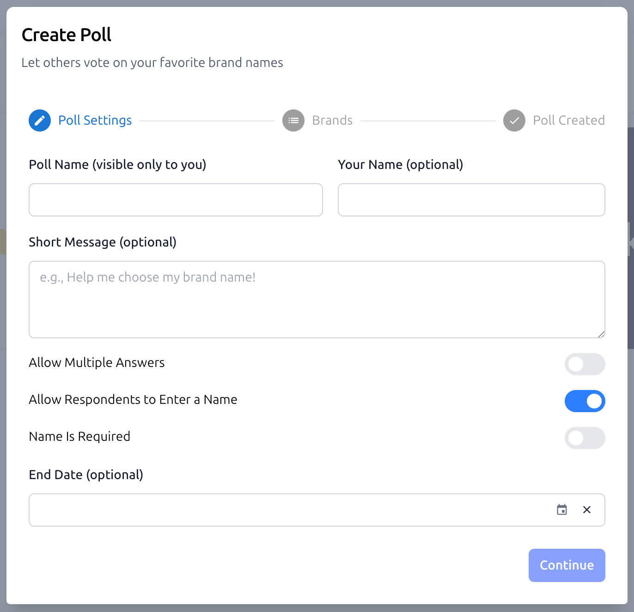
Task: Click the checkmark icon for Poll Created step
Action: 514,120
